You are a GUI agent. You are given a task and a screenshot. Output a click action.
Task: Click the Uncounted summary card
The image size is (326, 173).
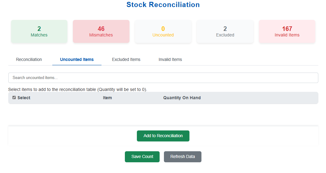click(163, 32)
